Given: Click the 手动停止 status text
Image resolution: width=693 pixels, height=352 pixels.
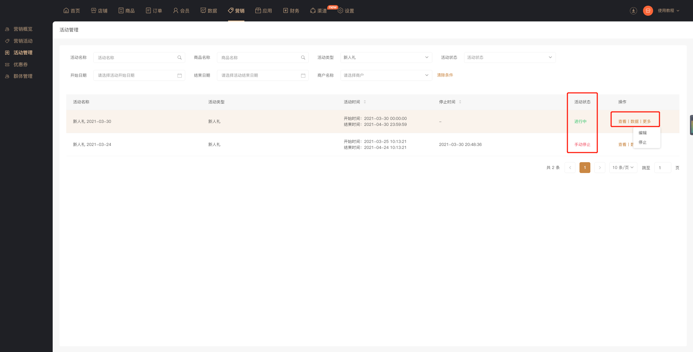Looking at the screenshot, I should pyautogui.click(x=582, y=145).
